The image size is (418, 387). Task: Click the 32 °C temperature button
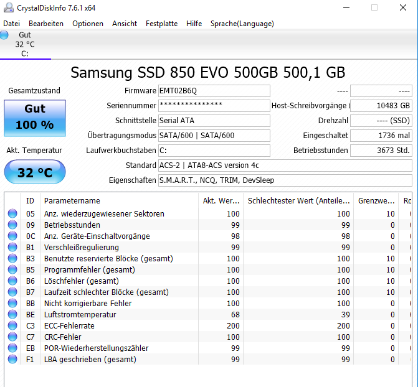(35, 172)
